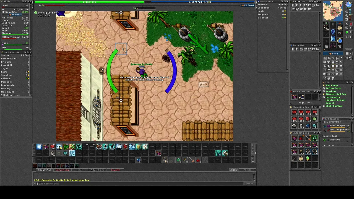Image resolution: width=354 pixels, height=199 pixels.
Task: Click the green health bar
Action: coord(89,2)
